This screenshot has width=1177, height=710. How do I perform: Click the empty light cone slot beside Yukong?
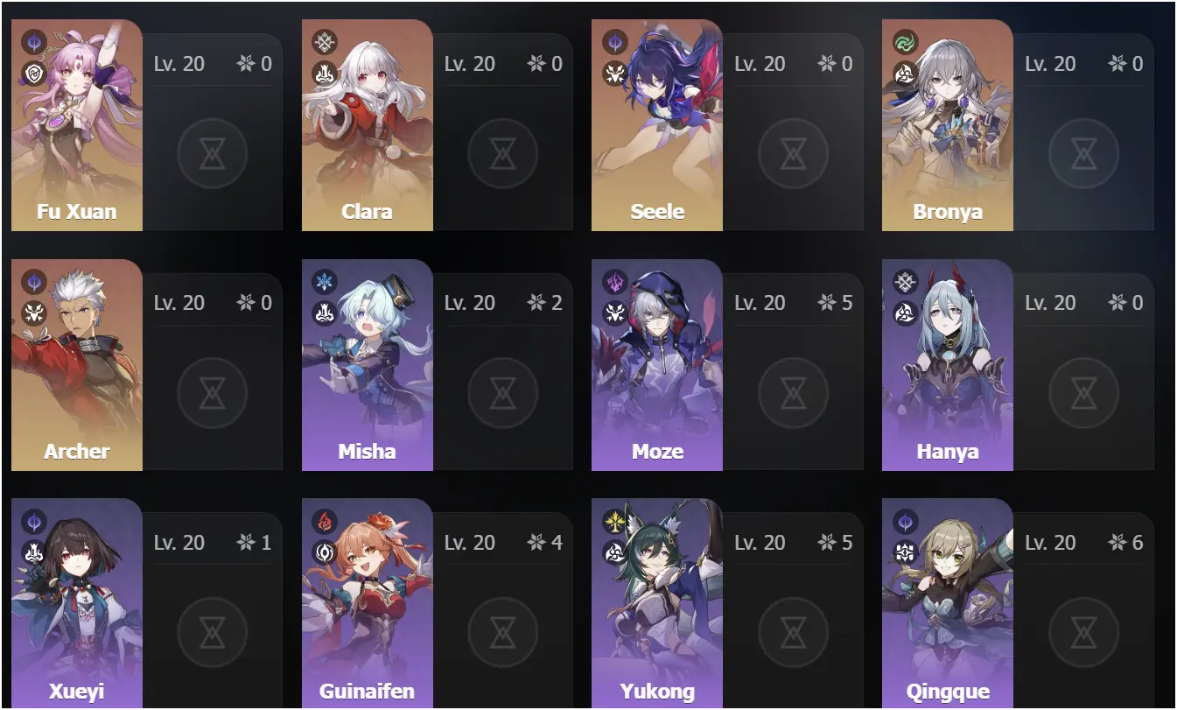[x=794, y=633]
